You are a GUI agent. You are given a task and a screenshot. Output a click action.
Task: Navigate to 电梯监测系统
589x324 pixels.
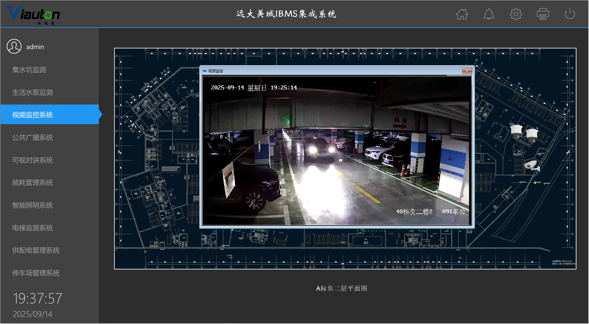point(33,228)
